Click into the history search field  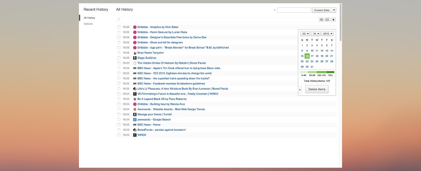click(x=294, y=10)
